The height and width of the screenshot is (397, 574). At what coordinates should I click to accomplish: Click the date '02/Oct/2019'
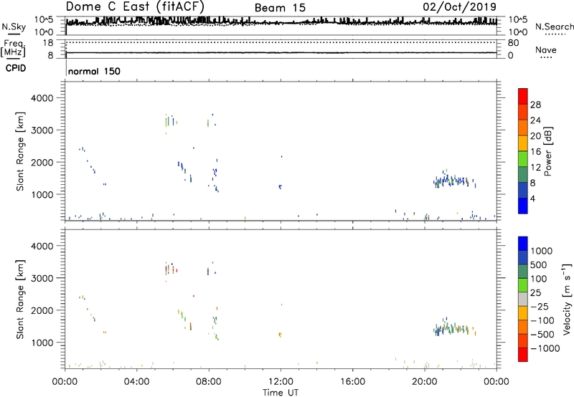point(460,7)
